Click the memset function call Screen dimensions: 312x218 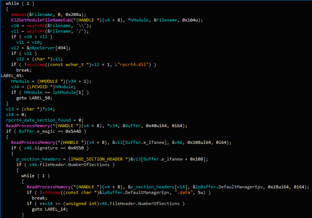pos(19,14)
